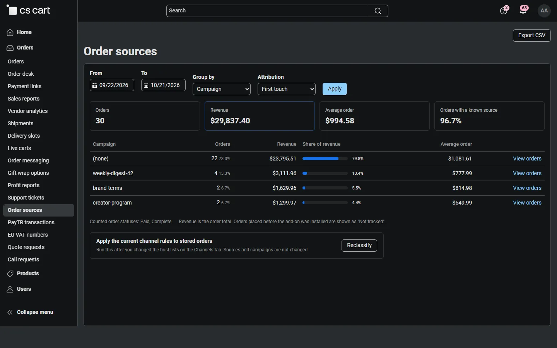Open the help icon with badge 2
The image size is (557, 348).
pyautogui.click(x=504, y=10)
